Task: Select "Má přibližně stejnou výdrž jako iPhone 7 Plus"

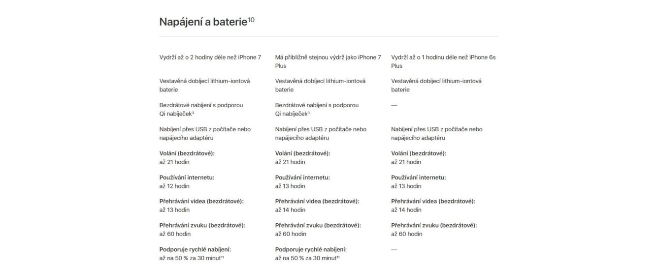Action: pyautogui.click(x=328, y=61)
